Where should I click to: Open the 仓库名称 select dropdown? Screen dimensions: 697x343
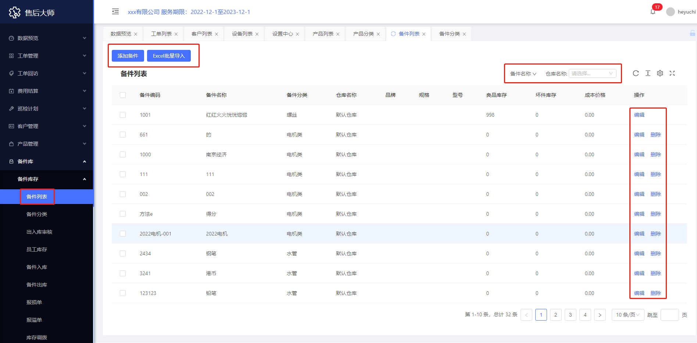pos(592,73)
